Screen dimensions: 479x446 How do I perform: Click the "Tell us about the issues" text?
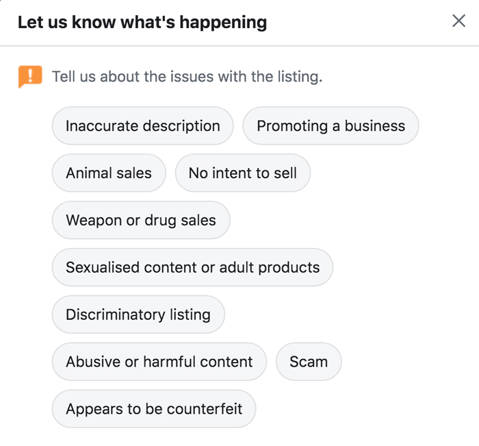coord(187,77)
